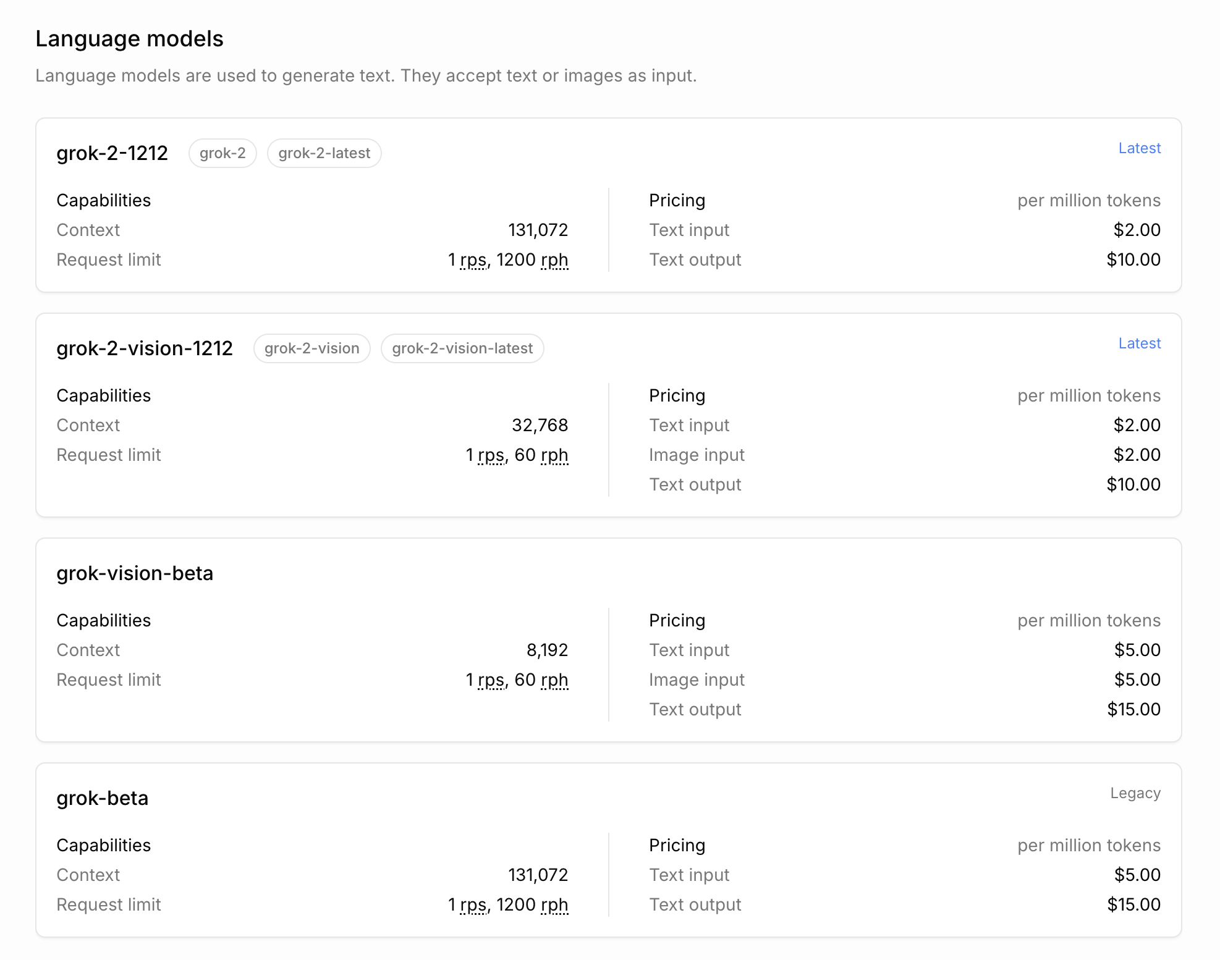
Task: Select the grok-2-vision-latest alias badge
Action: pyautogui.click(x=462, y=348)
